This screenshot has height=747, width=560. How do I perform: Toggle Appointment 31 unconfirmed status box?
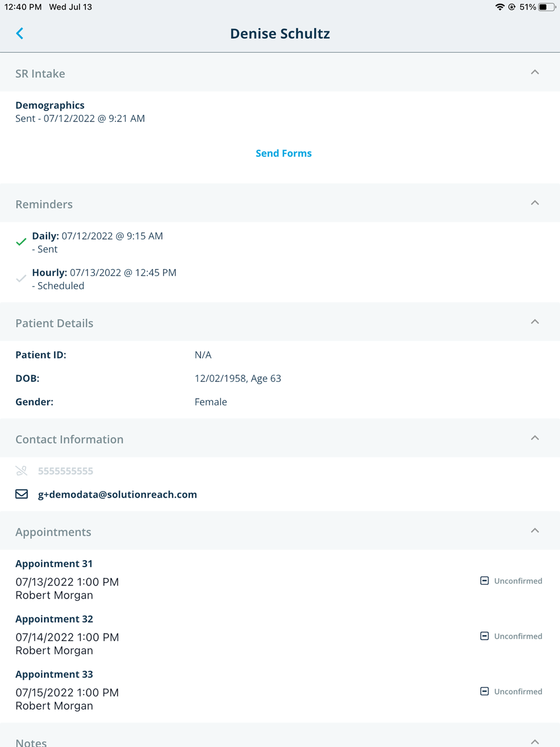click(x=484, y=581)
